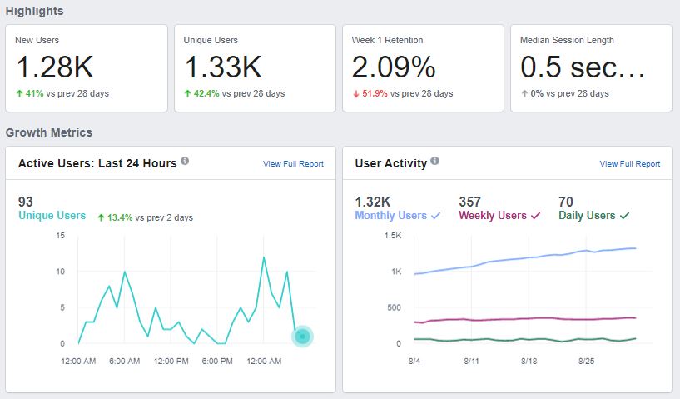Screen dimensions: 680x399
Task: Toggle Monthly Users series checkmark
Action: (435, 216)
